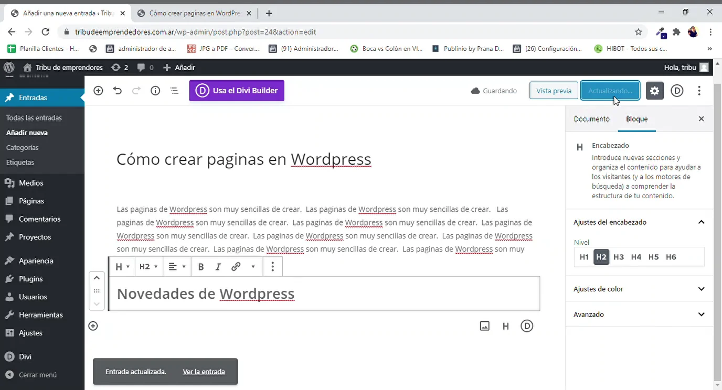Screen dimensions: 722x390
Task: Move block up with arrow
Action: (97, 278)
